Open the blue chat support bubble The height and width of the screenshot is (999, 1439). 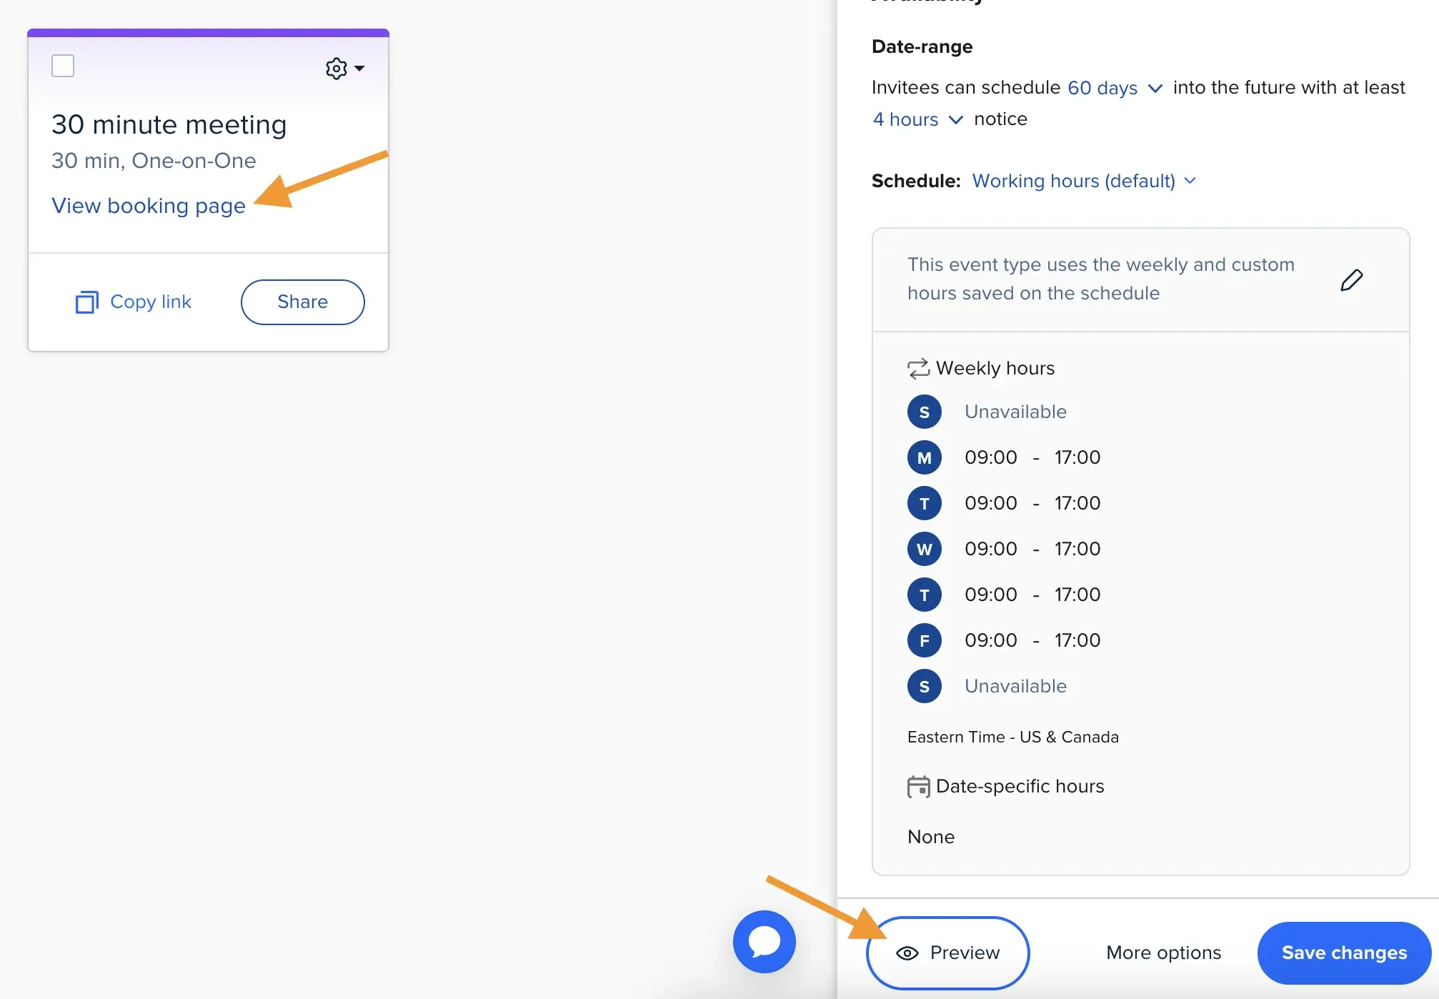click(764, 941)
